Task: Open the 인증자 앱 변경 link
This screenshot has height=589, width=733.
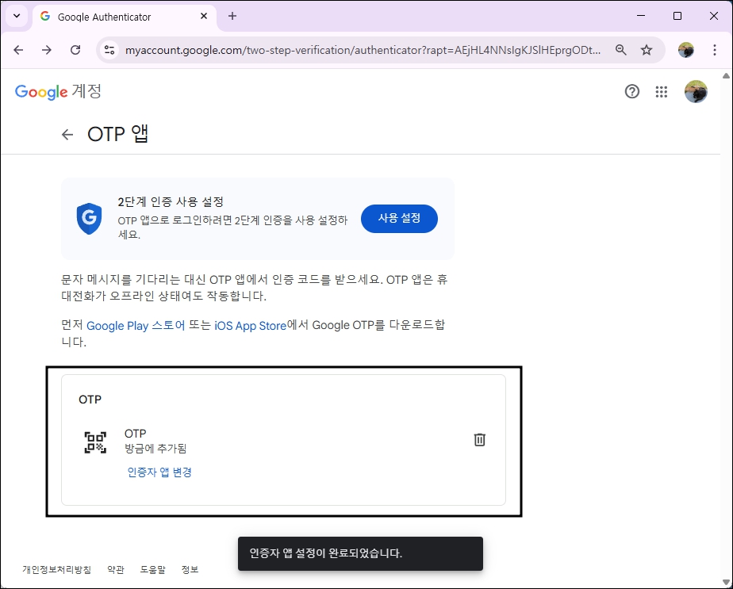Action: coord(159,472)
